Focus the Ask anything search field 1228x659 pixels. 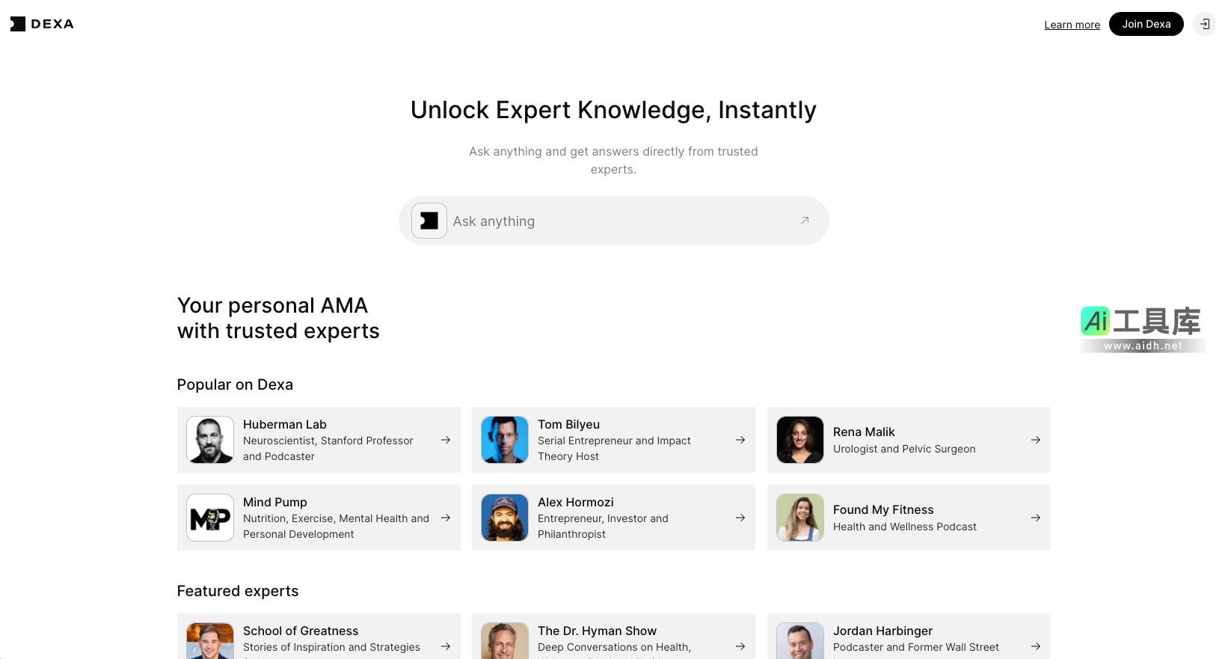pyautogui.click(x=621, y=221)
